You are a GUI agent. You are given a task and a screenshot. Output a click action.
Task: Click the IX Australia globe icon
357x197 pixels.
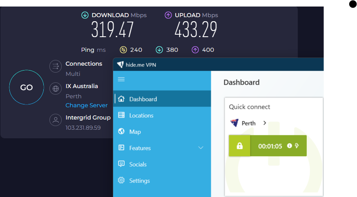point(56,89)
